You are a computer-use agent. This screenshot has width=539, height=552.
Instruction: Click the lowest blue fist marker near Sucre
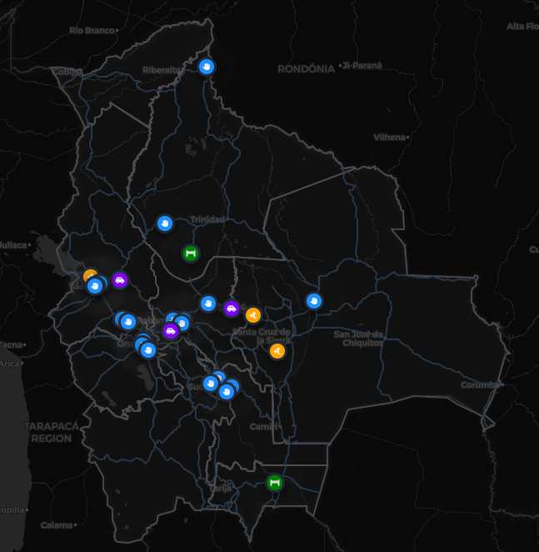point(226,391)
